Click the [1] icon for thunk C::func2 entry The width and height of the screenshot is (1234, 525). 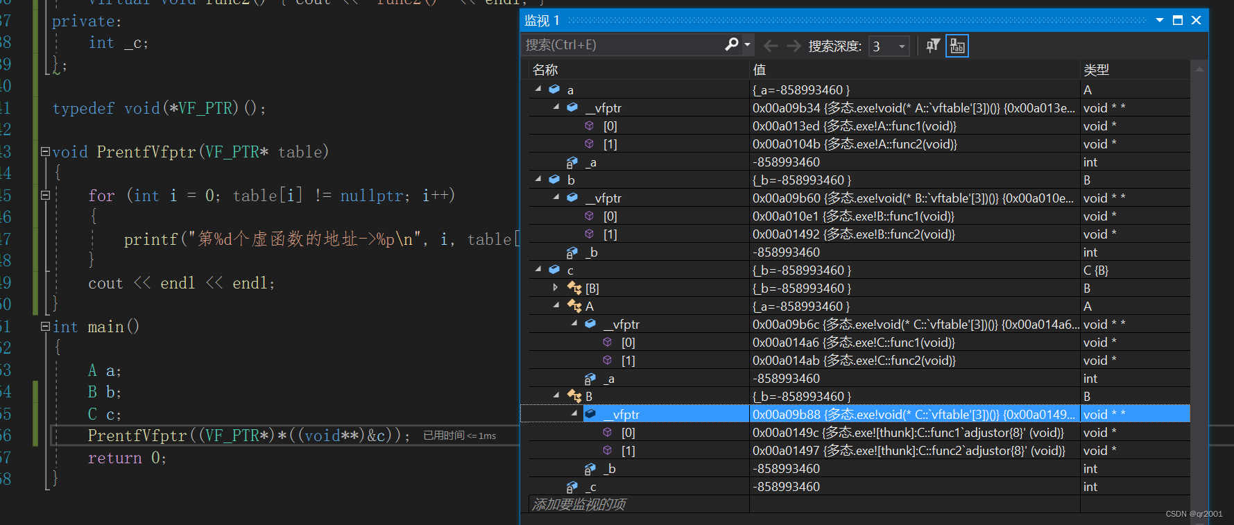608,450
